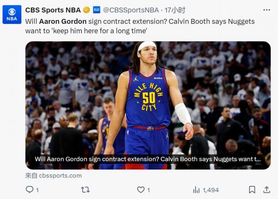Click the blue affiliate badge beside checkmark
This screenshot has height=199, width=278.
(96, 10)
